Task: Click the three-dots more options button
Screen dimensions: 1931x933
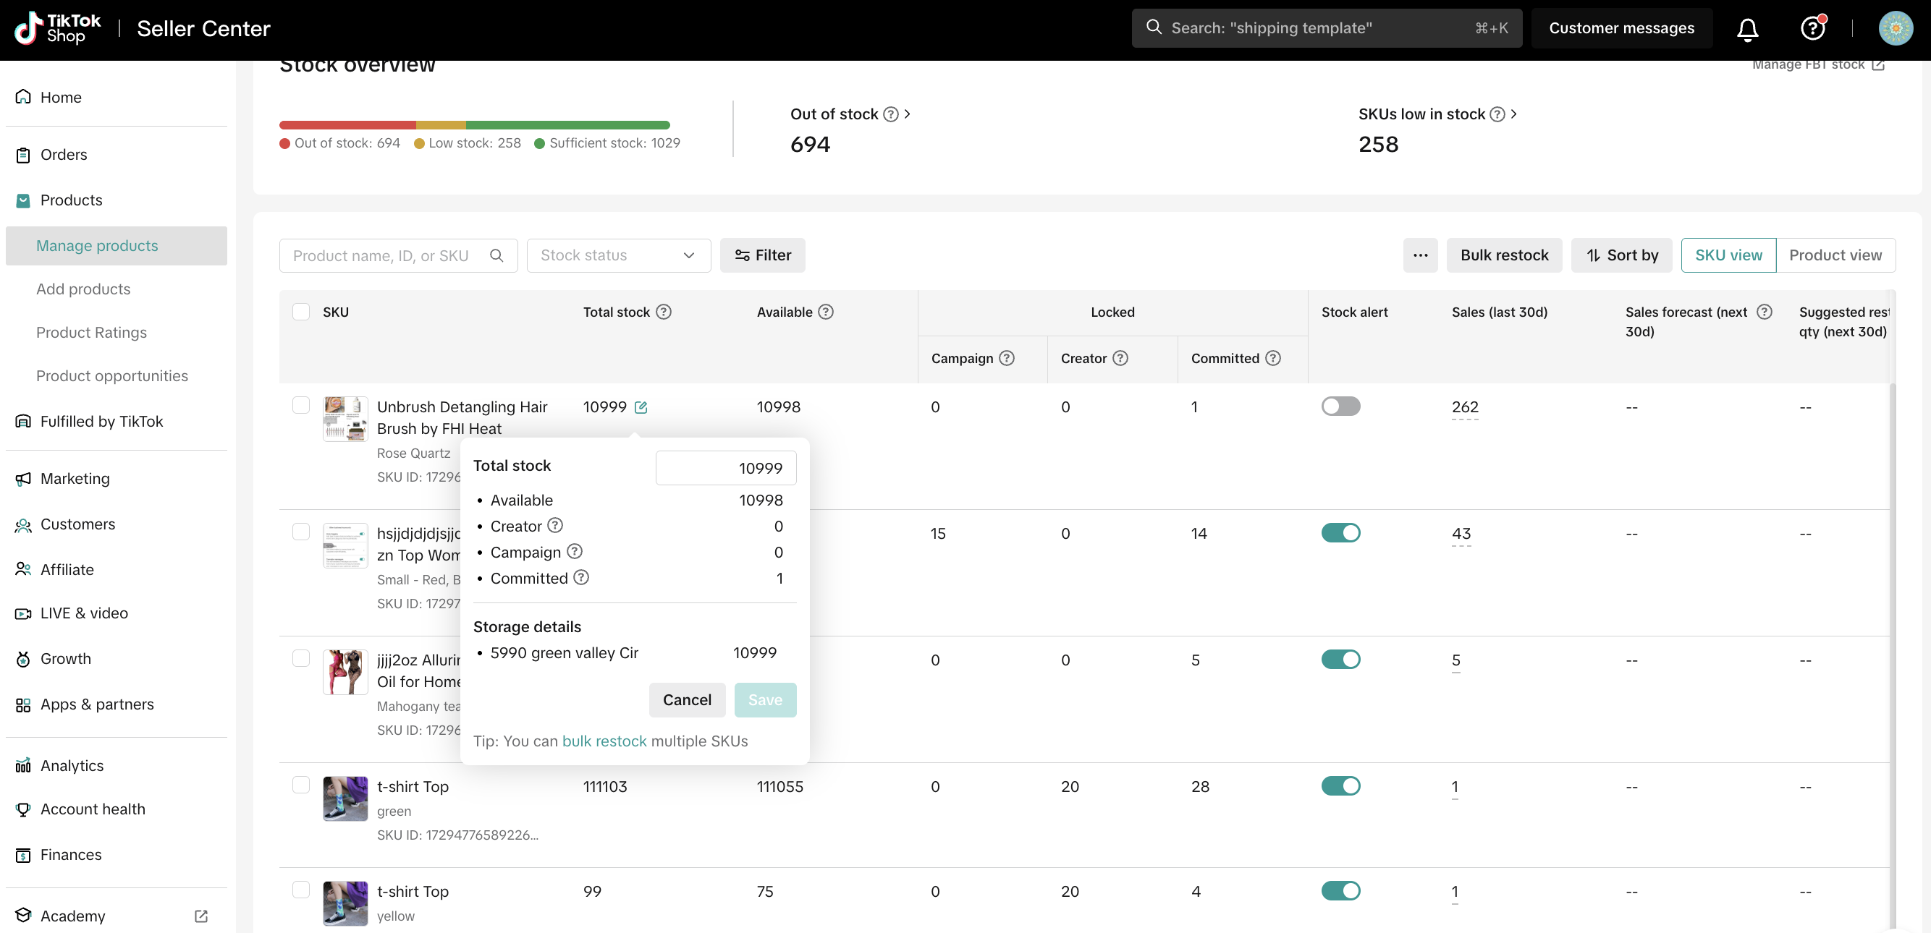Action: click(1420, 255)
